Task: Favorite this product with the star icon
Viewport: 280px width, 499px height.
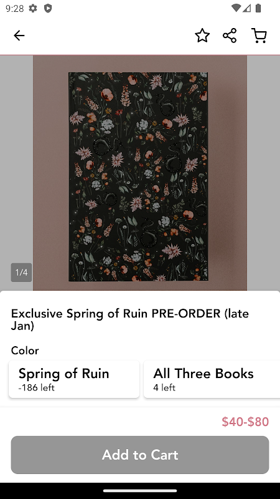Action: coord(202,36)
